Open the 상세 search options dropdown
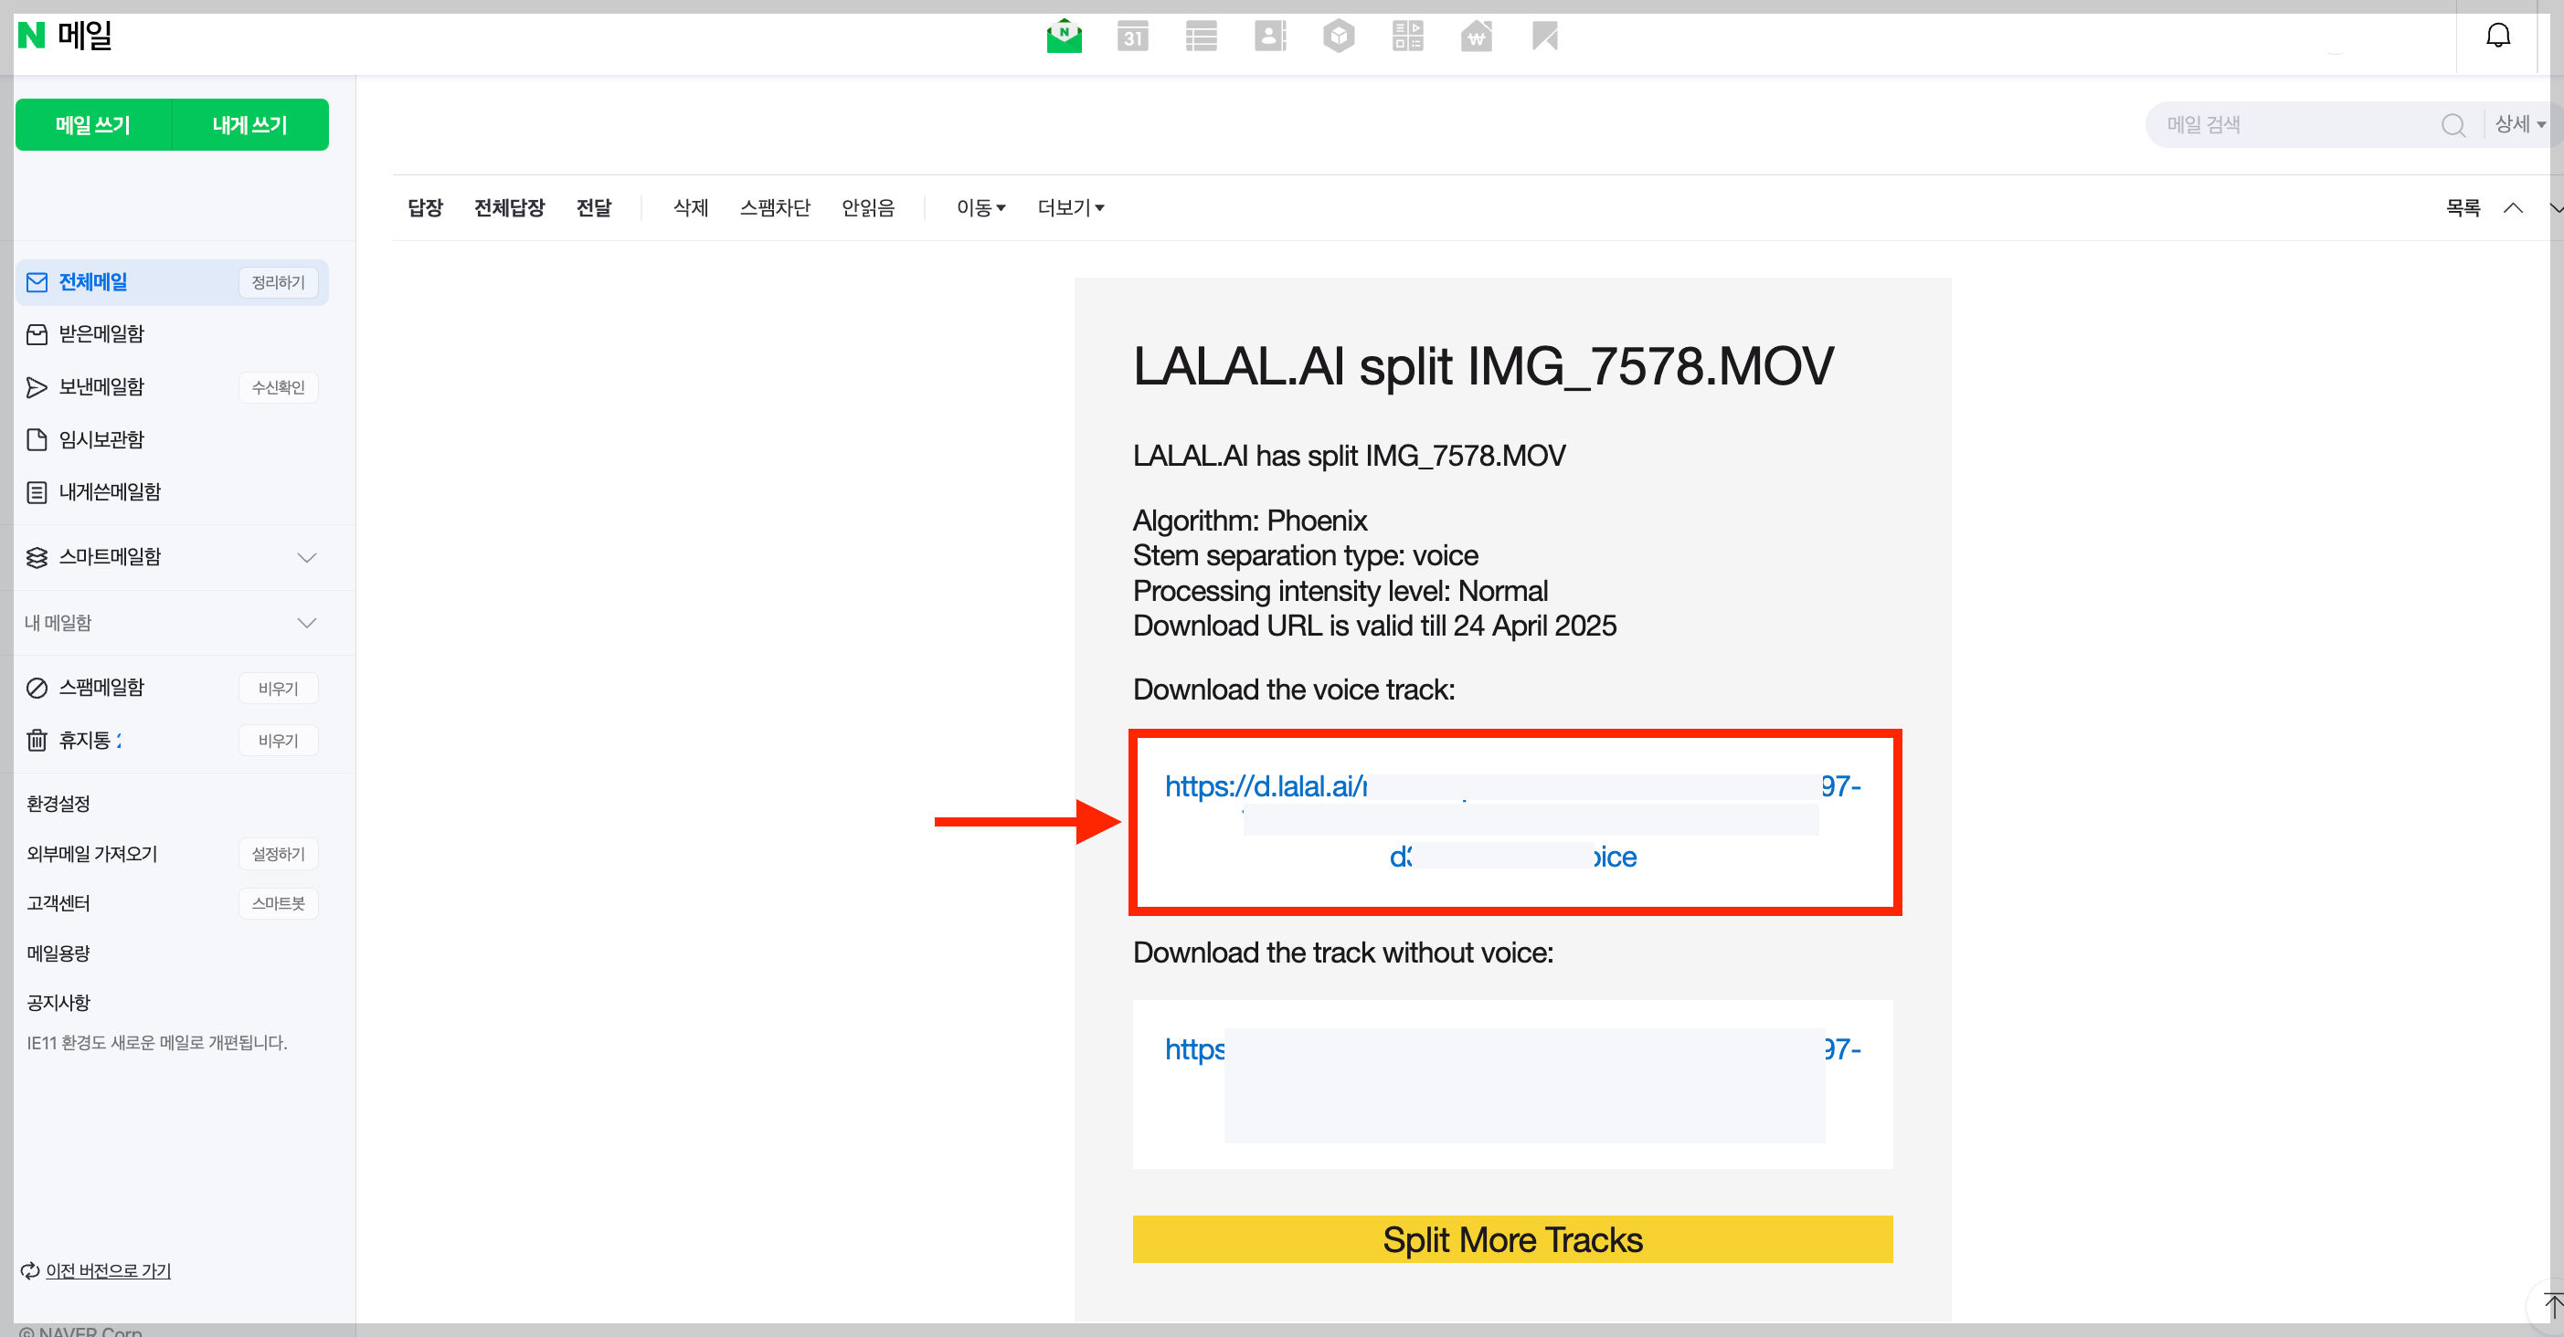2564x1337 pixels. (2519, 124)
